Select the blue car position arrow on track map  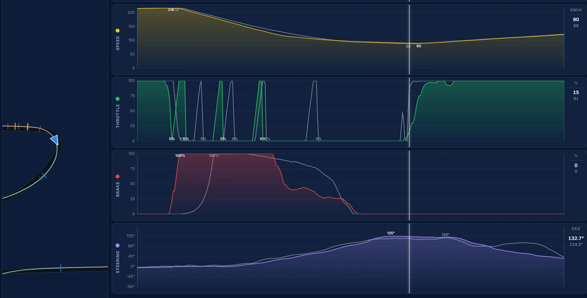[x=55, y=140]
